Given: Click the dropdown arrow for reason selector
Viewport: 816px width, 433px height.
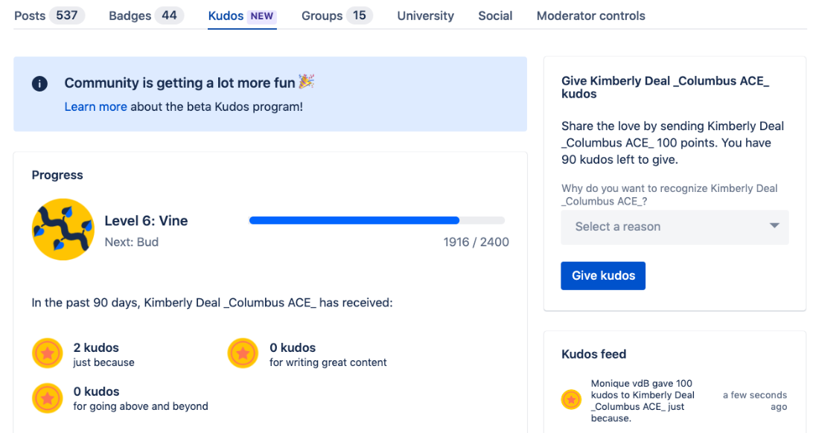Looking at the screenshot, I should pyautogui.click(x=774, y=226).
